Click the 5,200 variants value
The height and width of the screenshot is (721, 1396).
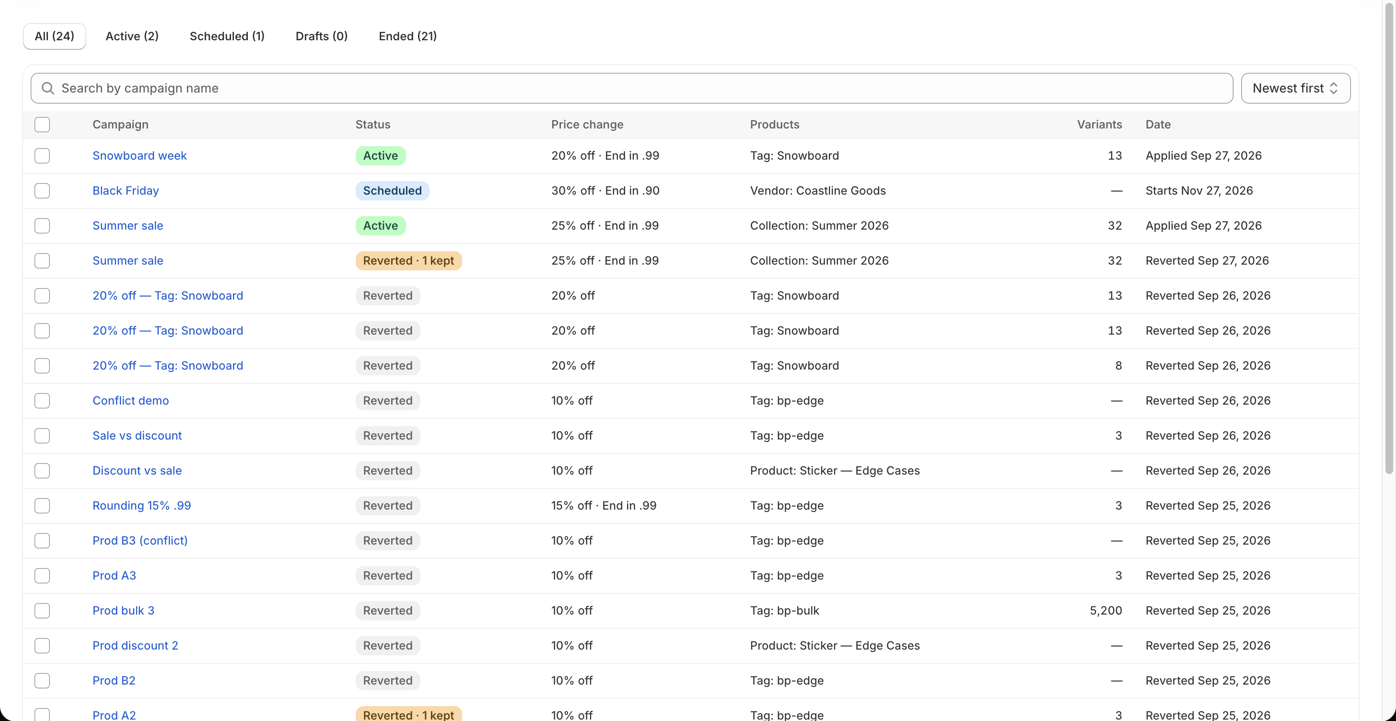(1105, 610)
